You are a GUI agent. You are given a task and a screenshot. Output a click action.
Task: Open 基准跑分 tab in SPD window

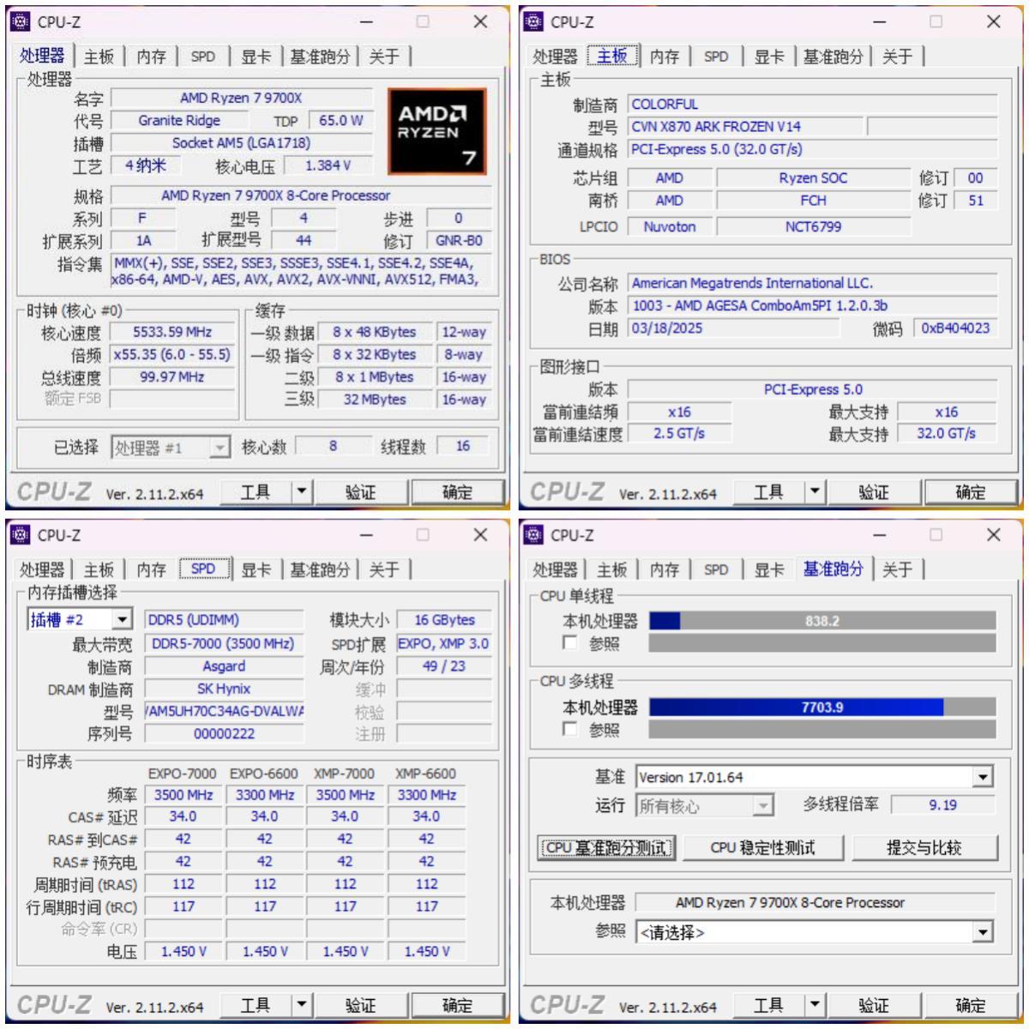tap(320, 569)
